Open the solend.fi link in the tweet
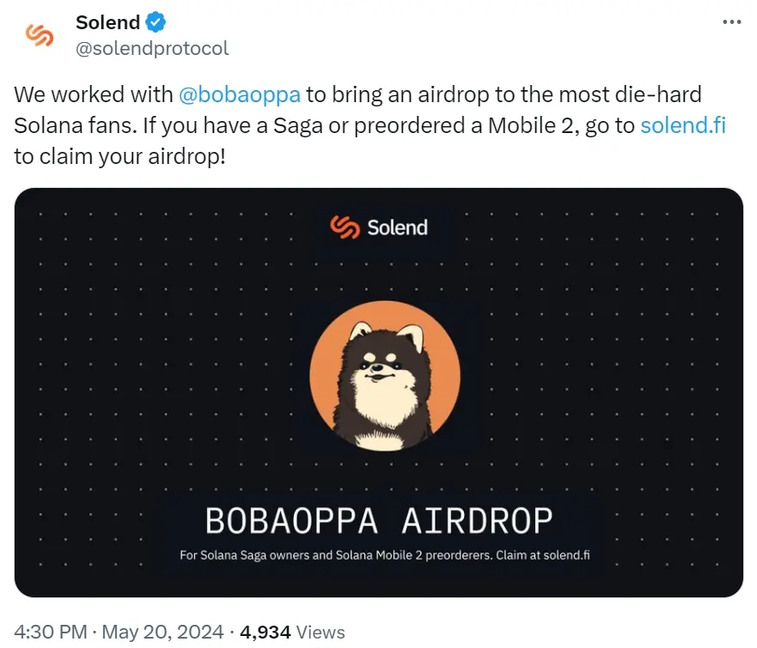This screenshot has height=648, width=757. 683,125
